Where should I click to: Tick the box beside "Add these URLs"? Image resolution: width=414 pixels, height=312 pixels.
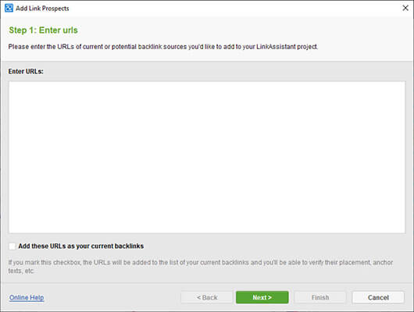[12, 246]
